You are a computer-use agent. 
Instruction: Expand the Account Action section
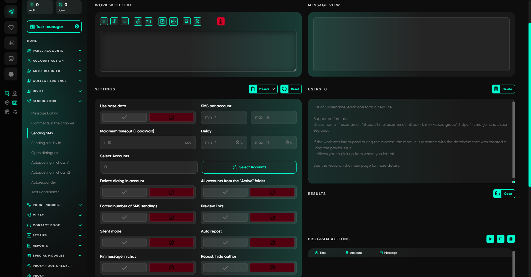point(54,61)
